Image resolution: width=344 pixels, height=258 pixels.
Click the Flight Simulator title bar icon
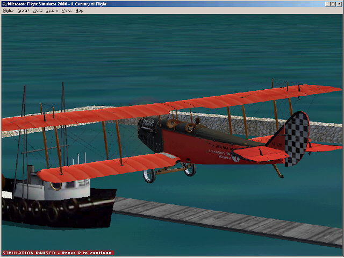[5, 4]
